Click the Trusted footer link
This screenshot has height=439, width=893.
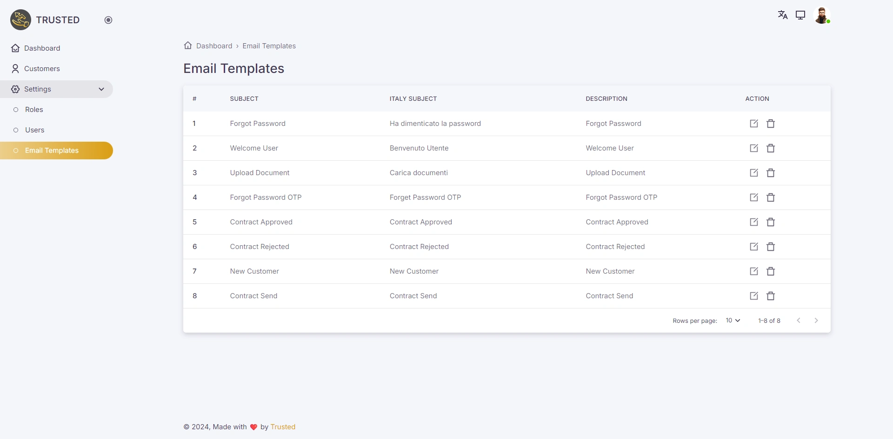pos(283,427)
